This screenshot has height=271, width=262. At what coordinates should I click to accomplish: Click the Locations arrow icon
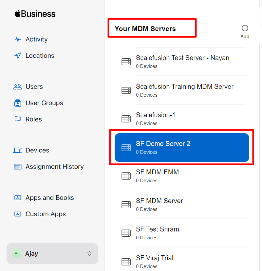pyautogui.click(x=18, y=56)
